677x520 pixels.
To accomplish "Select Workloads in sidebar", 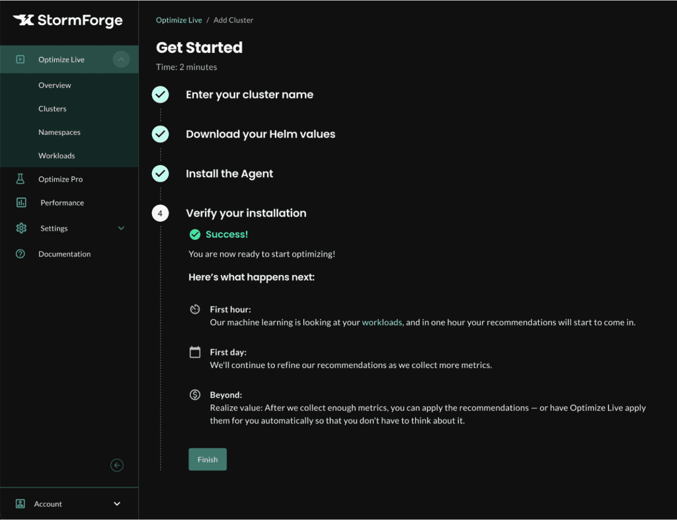I will tap(57, 156).
